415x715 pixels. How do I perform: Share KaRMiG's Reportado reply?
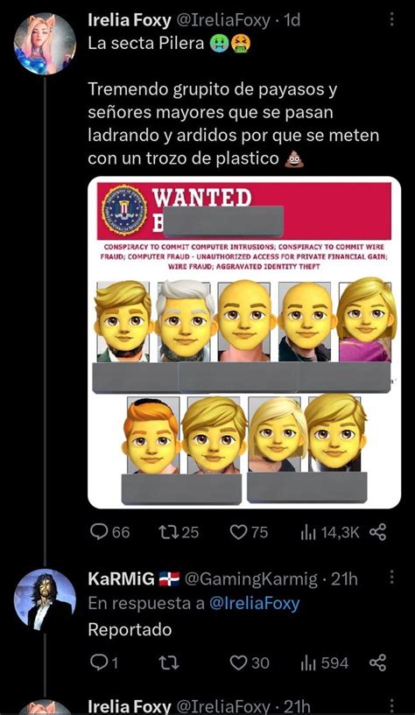(377, 662)
